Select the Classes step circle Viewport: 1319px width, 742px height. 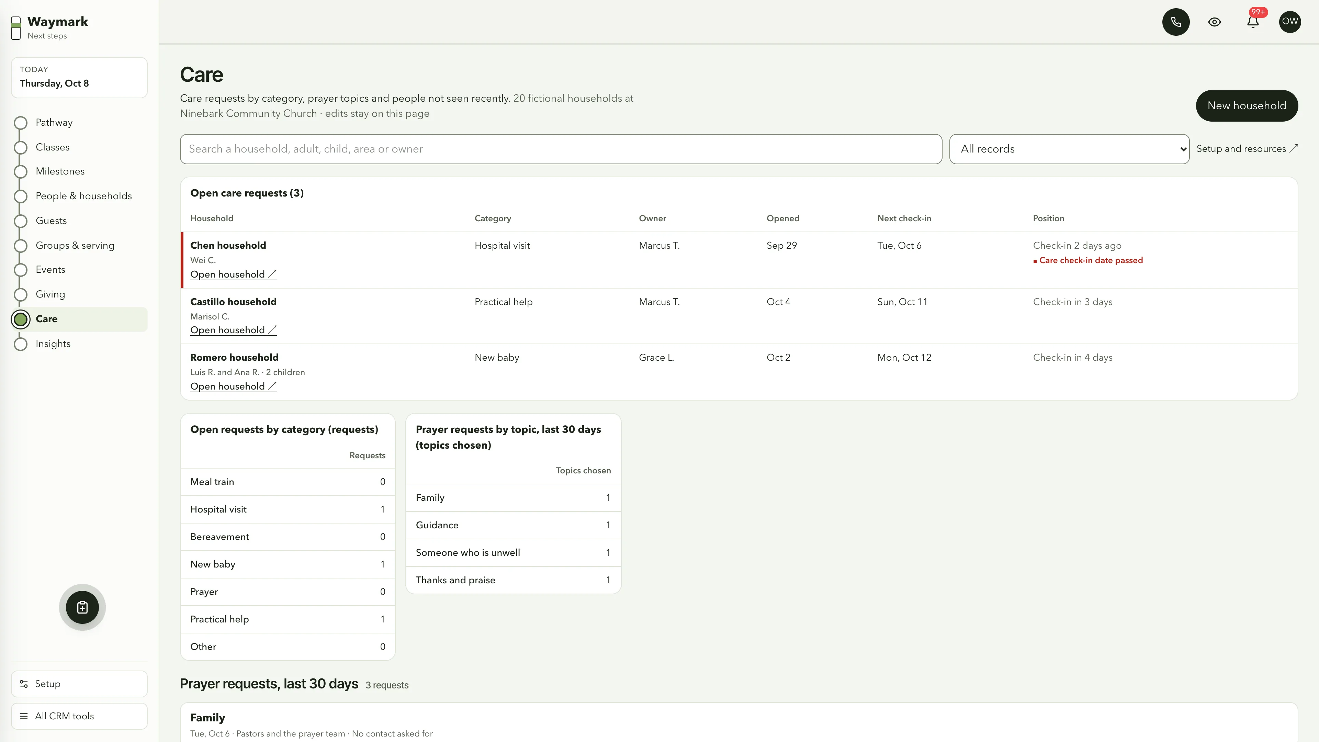click(x=21, y=147)
